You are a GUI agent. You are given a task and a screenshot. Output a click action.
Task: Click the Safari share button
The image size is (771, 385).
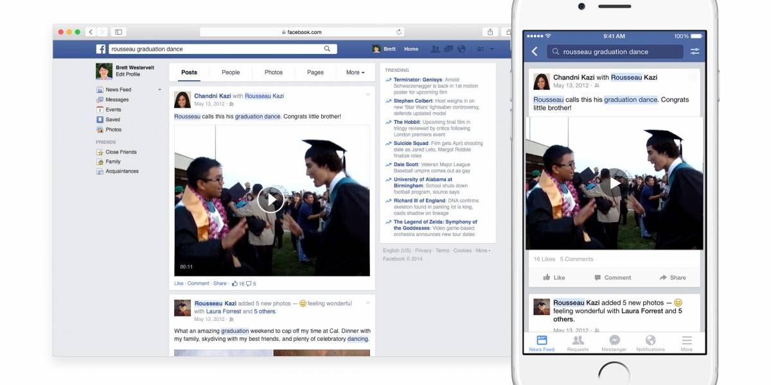490,32
